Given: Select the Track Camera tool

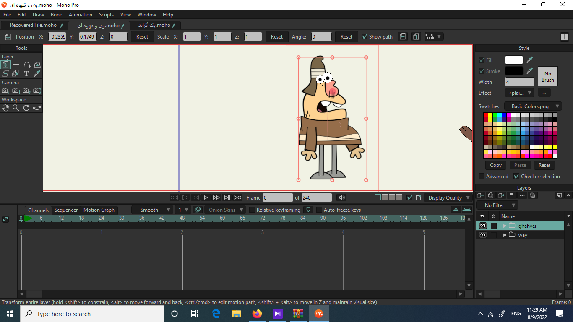Looking at the screenshot, I should [x=5, y=91].
